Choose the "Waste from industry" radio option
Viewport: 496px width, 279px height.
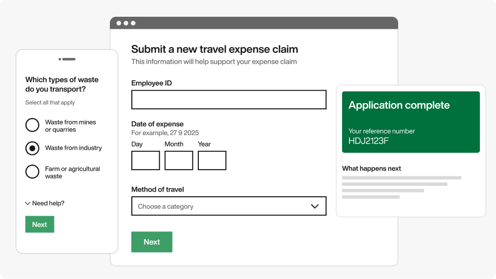tap(32, 148)
